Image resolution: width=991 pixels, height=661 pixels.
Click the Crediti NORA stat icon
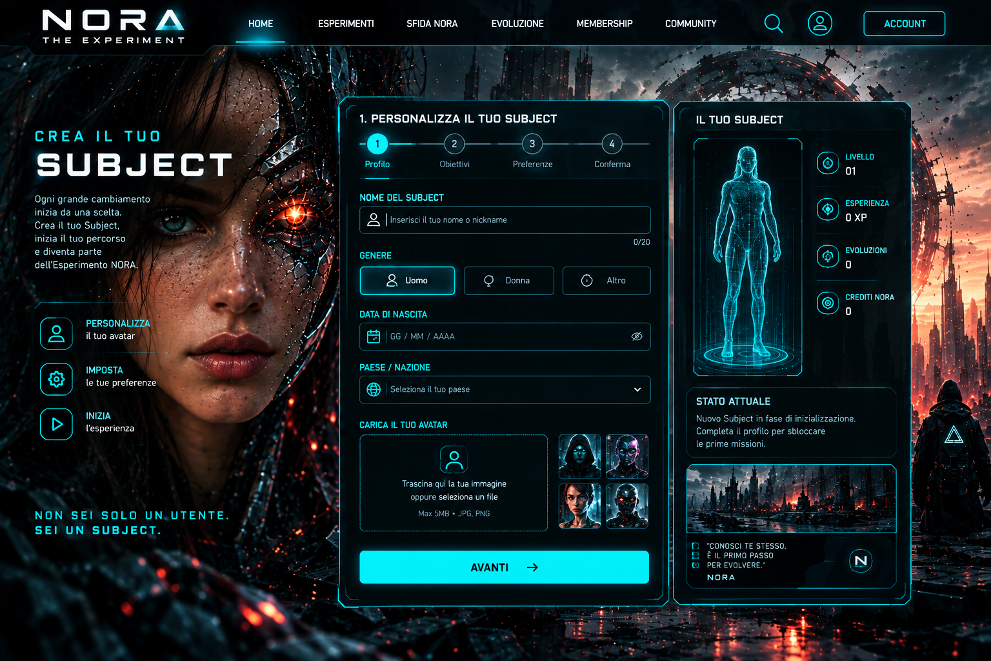pyautogui.click(x=828, y=303)
